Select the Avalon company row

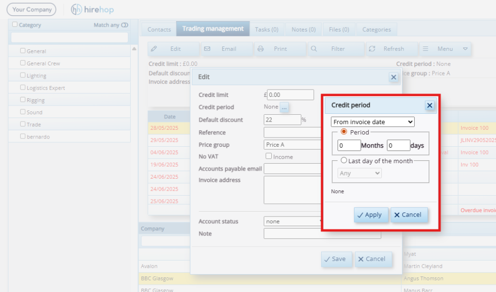pos(165,266)
